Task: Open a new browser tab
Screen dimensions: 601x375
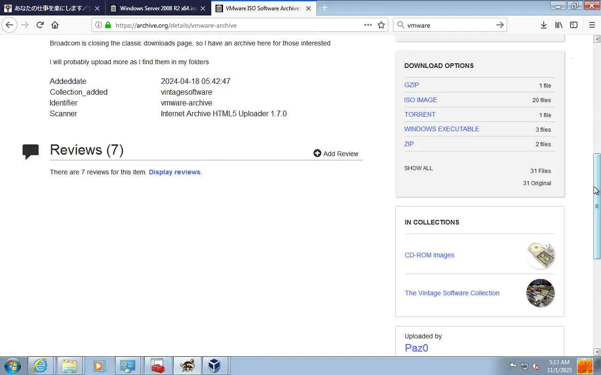Action: pyautogui.click(x=324, y=8)
